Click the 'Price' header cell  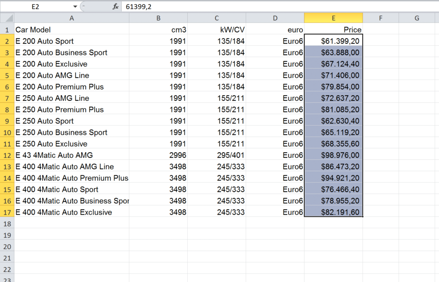(334, 30)
